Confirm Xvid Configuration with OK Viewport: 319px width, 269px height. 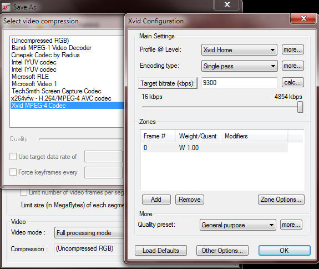(285, 251)
